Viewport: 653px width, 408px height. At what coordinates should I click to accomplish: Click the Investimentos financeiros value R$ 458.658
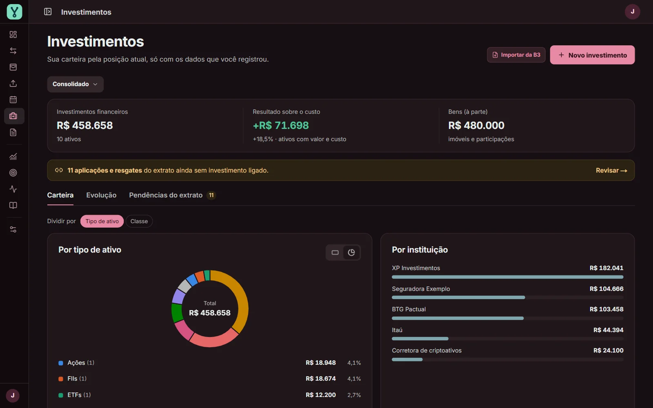85,125
